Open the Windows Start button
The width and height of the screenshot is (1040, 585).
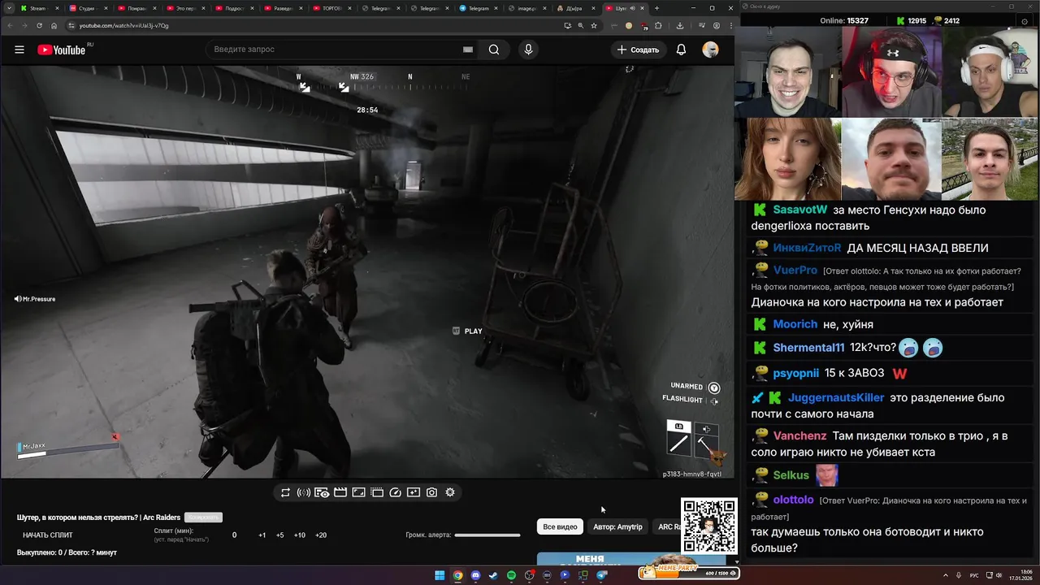pos(440,575)
